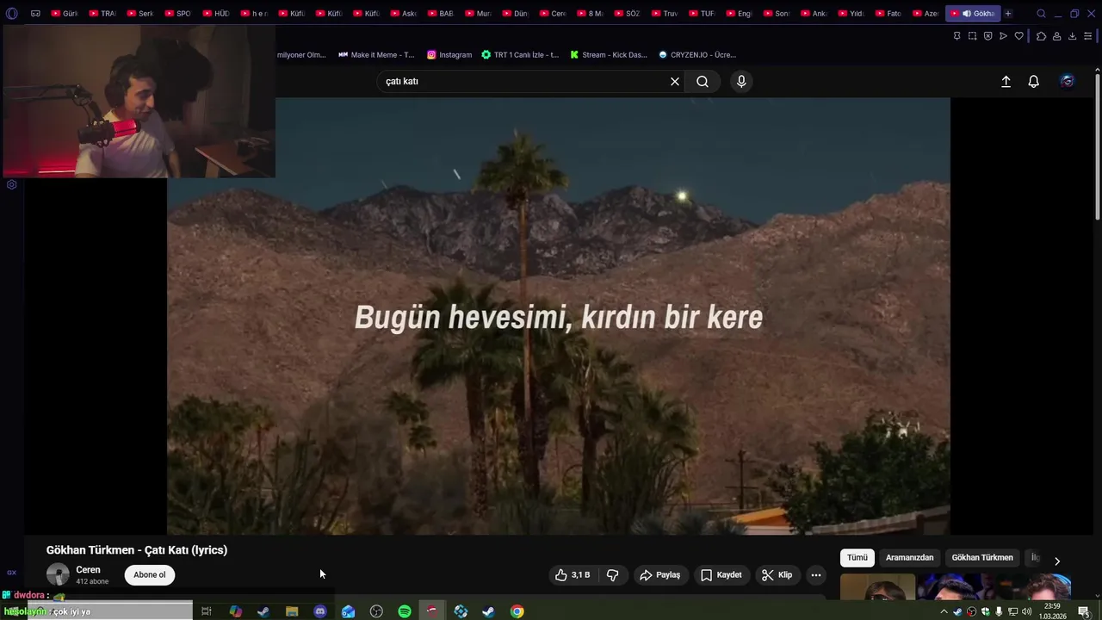Open Spotify from the taskbar
Viewport: 1102px width, 620px height.
click(405, 611)
